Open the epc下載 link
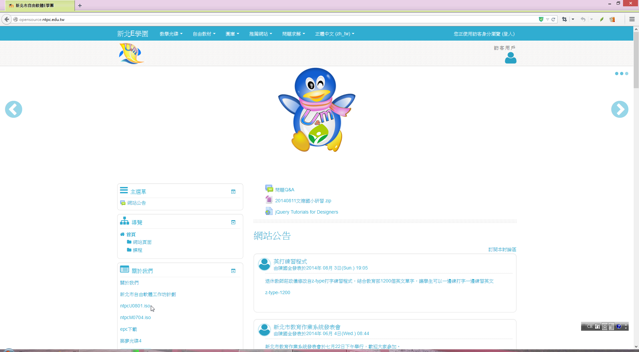639x352 pixels. pos(128,329)
